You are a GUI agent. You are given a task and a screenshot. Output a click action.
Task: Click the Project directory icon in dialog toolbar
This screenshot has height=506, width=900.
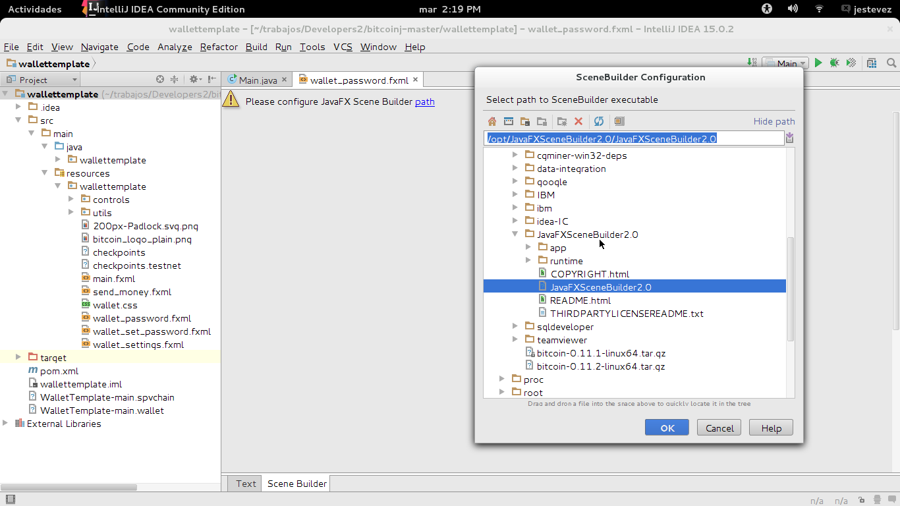[525, 121]
